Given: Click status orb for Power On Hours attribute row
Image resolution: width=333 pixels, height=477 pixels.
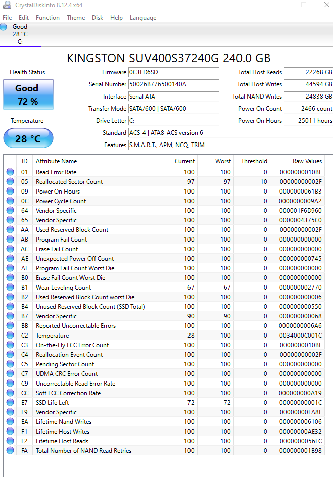Looking at the screenshot, I should [x=10, y=191].
